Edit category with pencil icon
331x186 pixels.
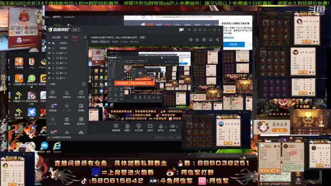[x=108, y=42]
